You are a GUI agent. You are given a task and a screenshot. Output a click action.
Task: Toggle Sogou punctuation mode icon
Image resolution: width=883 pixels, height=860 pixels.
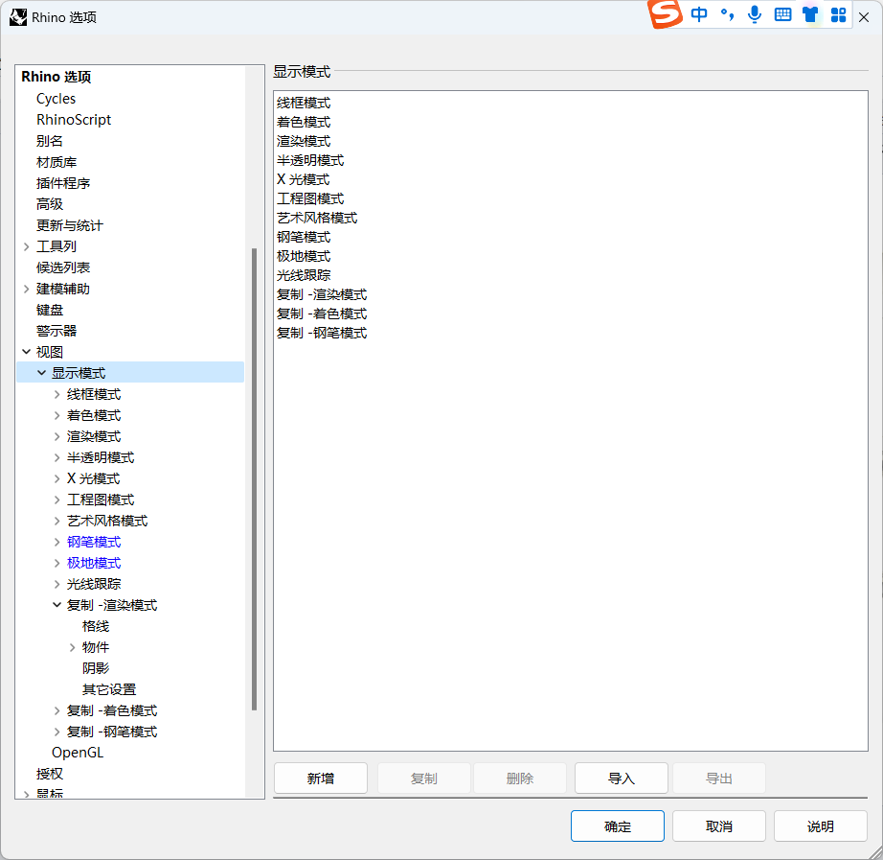tap(727, 14)
